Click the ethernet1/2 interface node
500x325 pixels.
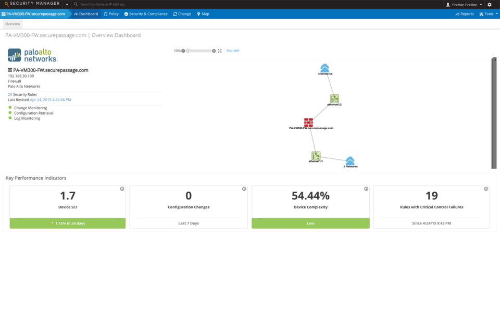pyautogui.click(x=334, y=98)
